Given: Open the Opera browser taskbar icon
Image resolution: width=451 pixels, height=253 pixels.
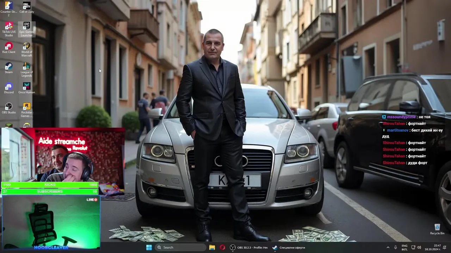Looking at the screenshot, I should pos(222,247).
